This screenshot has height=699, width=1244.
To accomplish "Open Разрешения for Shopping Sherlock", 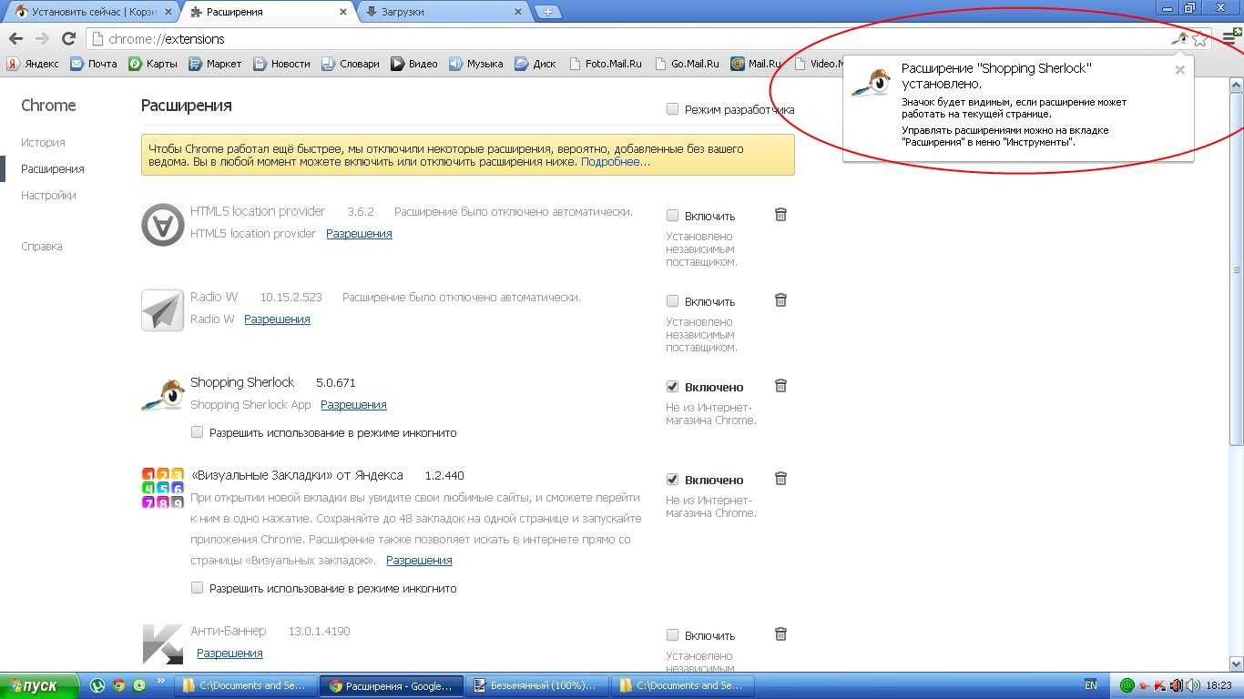I will pyautogui.click(x=353, y=404).
